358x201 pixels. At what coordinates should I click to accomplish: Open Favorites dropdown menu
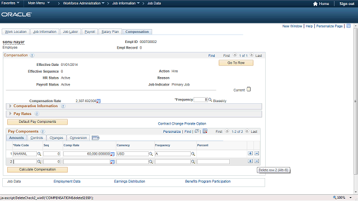[10, 3]
